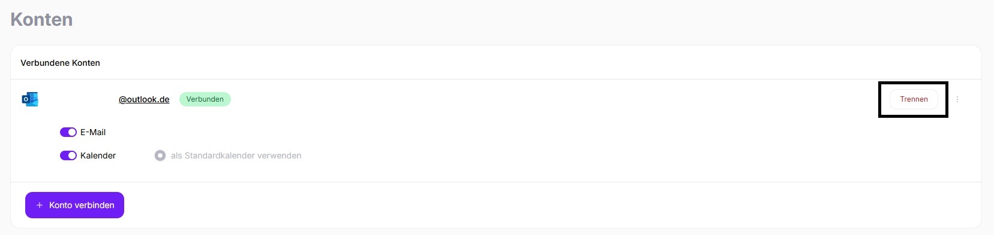
Task: Click the als Standardkalender verwenden label
Action: [x=236, y=155]
